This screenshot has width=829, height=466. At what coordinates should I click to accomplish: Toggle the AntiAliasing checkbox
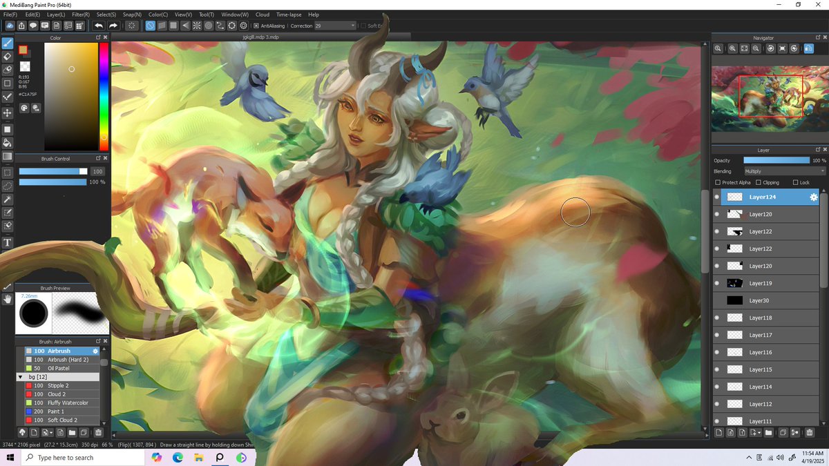pos(255,26)
